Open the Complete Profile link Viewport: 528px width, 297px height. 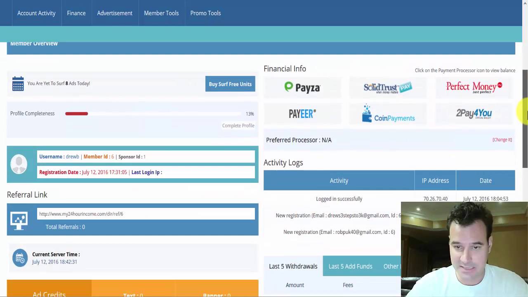(238, 125)
